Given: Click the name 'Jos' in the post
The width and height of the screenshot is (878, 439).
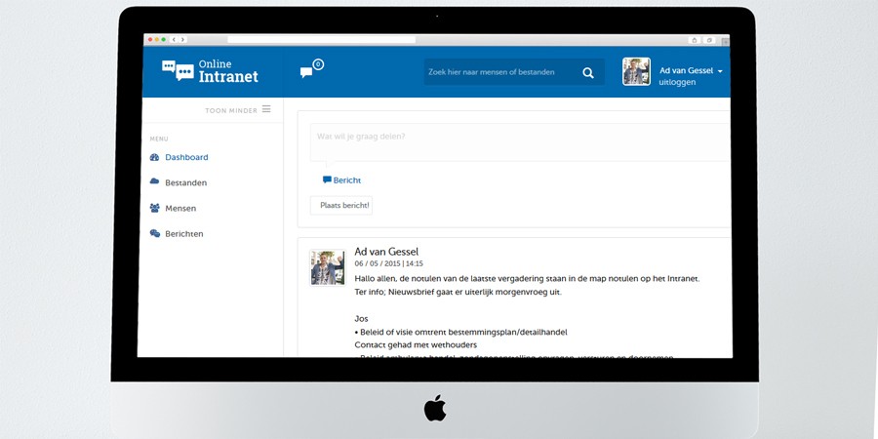Looking at the screenshot, I should coord(361,319).
